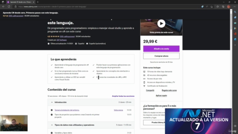This screenshot has width=238, height=134.
Task: Open a new tab with the plus button
Action: tap(38, 2)
